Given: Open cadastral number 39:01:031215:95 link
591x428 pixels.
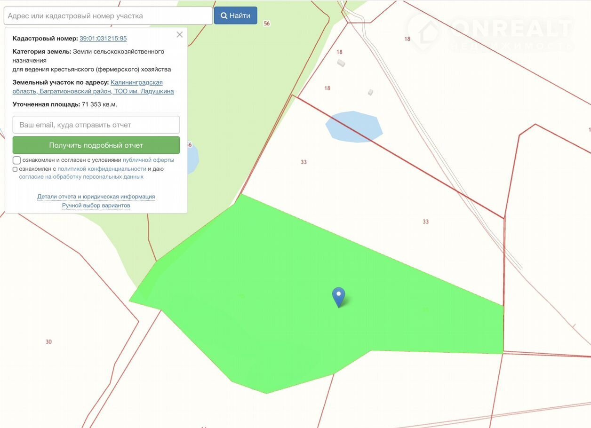Looking at the screenshot, I should pos(103,39).
